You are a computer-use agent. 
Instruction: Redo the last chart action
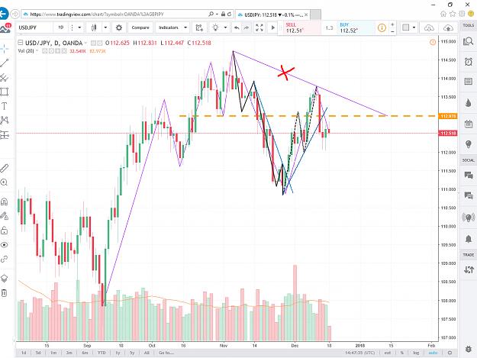[246, 27]
